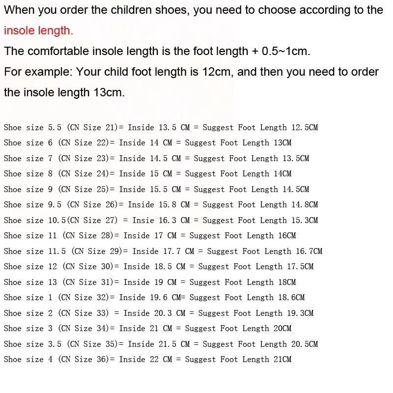Image resolution: width=393 pixels, height=393 pixels.
Task: Select the Shoe size 3.5 (CN Size 35) row
Action: (x=161, y=344)
